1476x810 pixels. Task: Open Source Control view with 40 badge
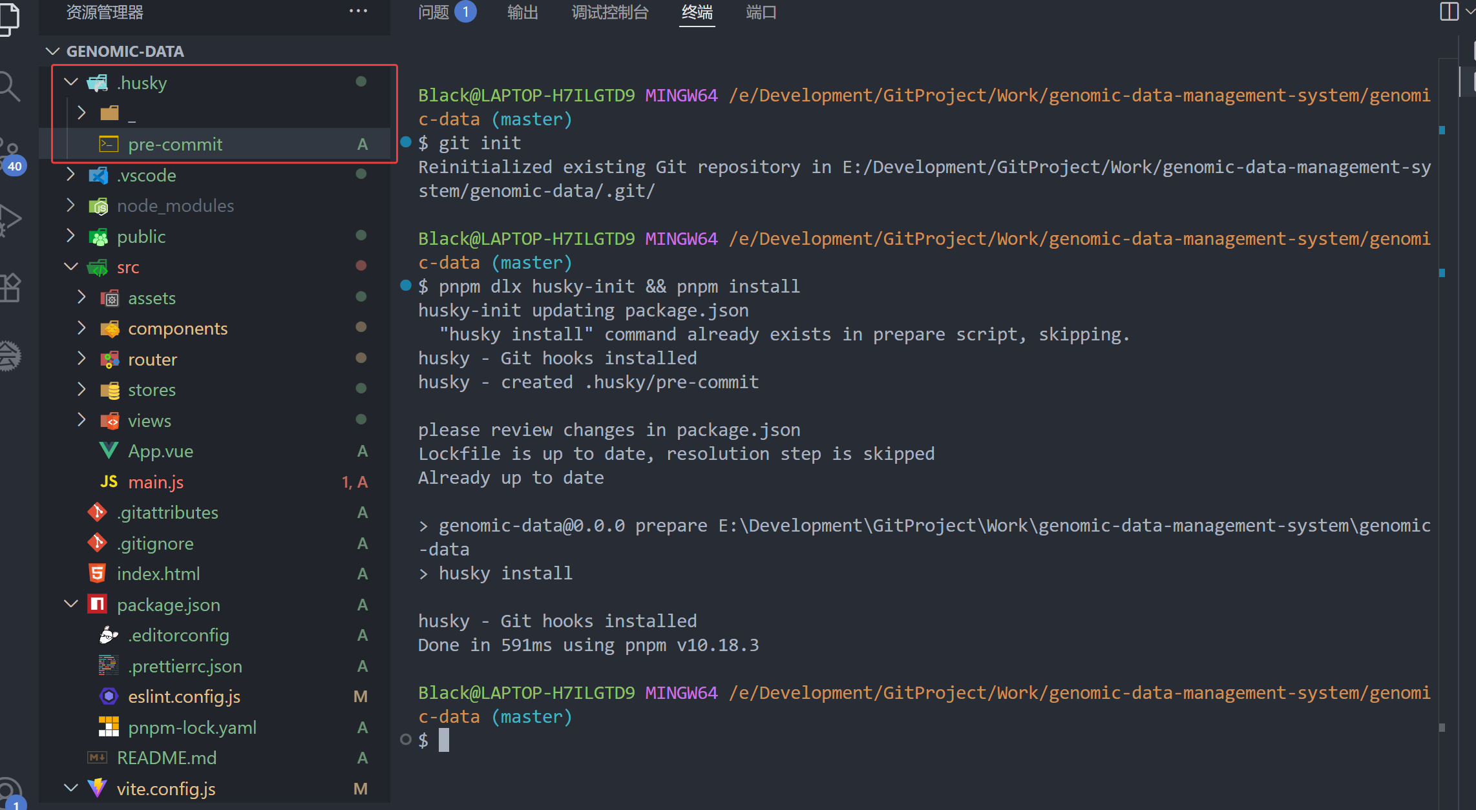coord(9,155)
